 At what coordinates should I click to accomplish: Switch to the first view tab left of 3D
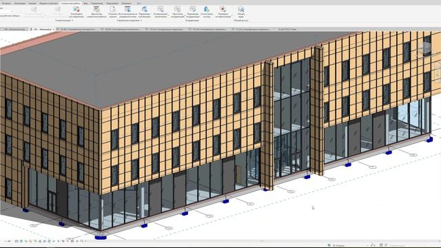(14, 29)
